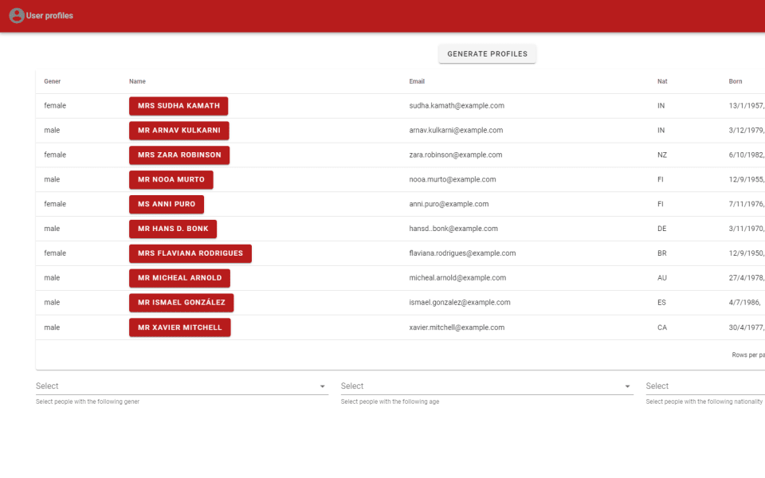Click email hansd..bonk@example.com

[453, 229]
